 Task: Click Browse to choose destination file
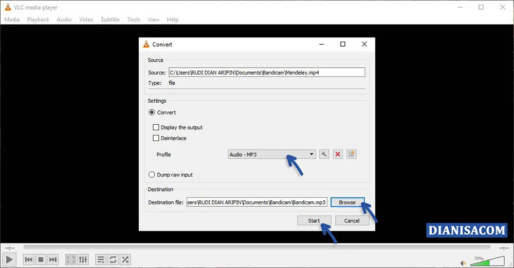click(x=347, y=202)
